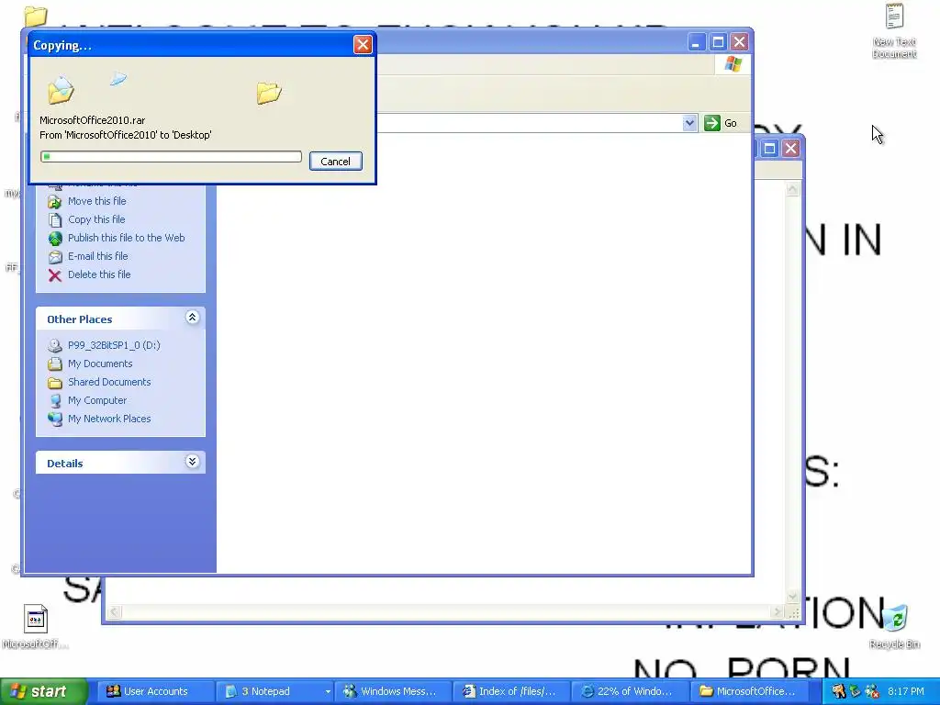The width and height of the screenshot is (940, 705).
Task: Click the D: drive disc icon
Action: (54, 345)
